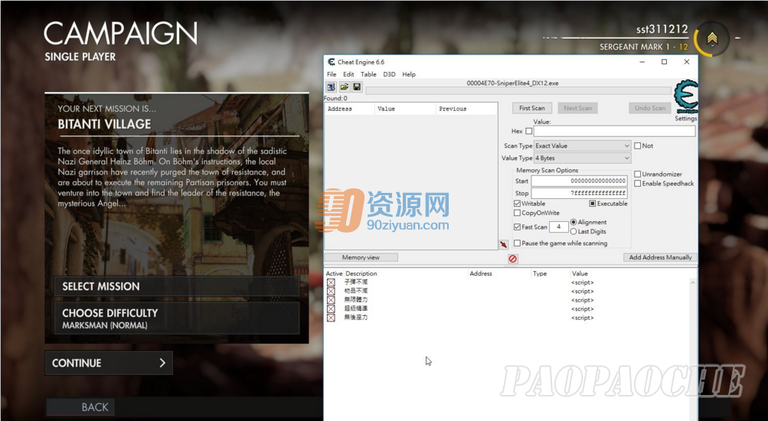The image size is (768, 421).
Task: Click the Stop address field
Action: 579,194
